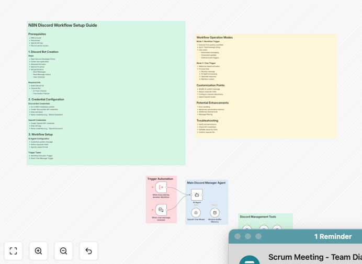362x264 pixels.
Task: Click the output connector of the AI Agent node
Action: pos(202,195)
